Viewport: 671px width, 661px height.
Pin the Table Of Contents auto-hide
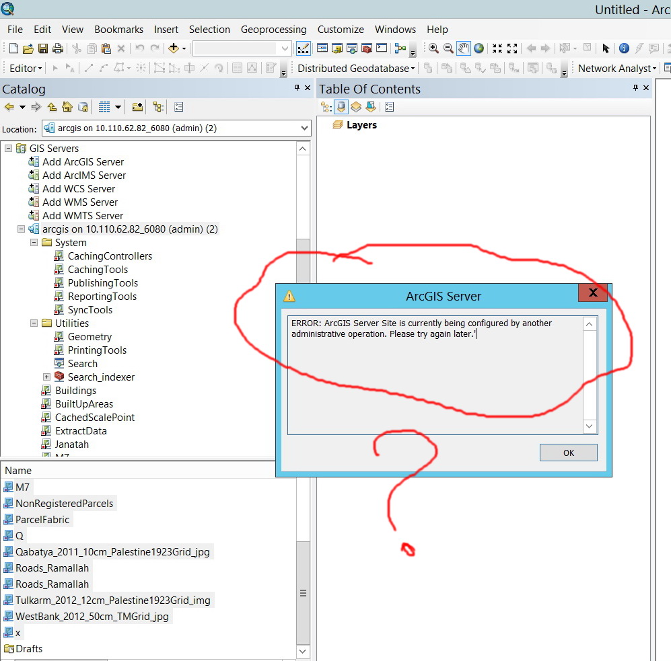click(x=635, y=87)
